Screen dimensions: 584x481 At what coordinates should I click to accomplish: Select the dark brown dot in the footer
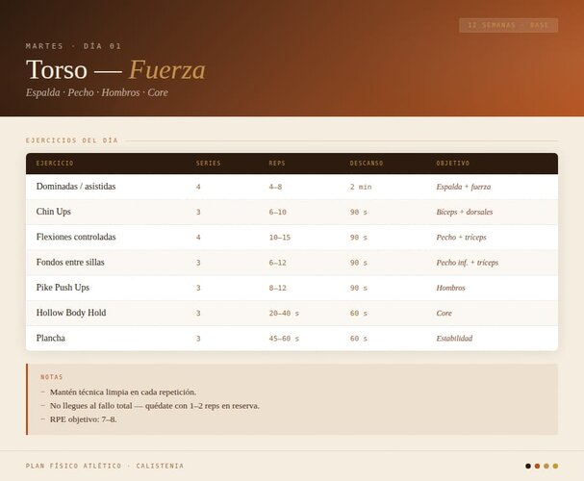coord(528,467)
